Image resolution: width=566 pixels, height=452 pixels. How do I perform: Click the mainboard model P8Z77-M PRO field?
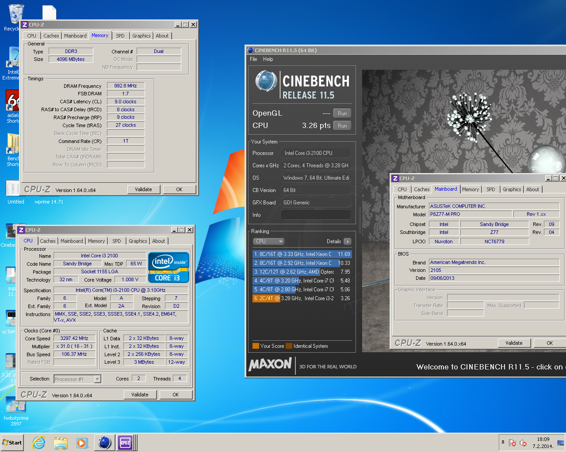tap(470, 215)
